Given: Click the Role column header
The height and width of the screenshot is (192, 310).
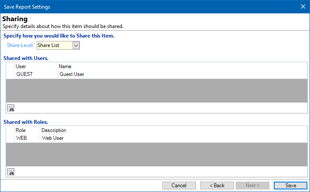Looking at the screenshot, I should [27, 130].
